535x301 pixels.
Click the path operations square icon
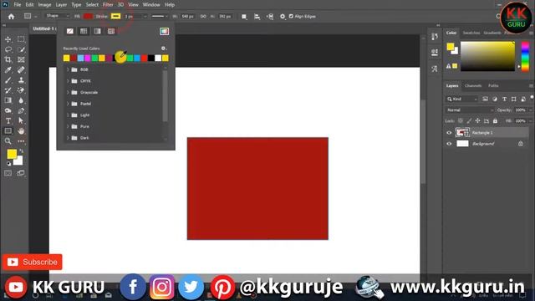244,17
